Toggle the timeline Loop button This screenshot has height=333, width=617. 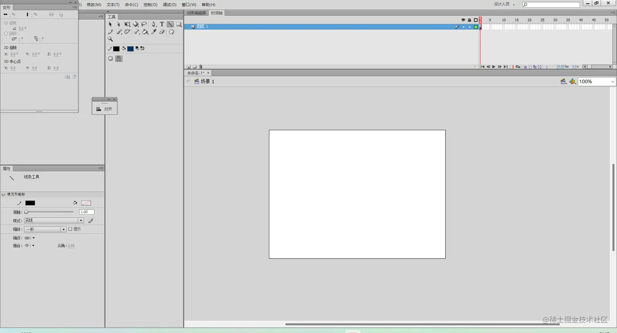[518, 67]
